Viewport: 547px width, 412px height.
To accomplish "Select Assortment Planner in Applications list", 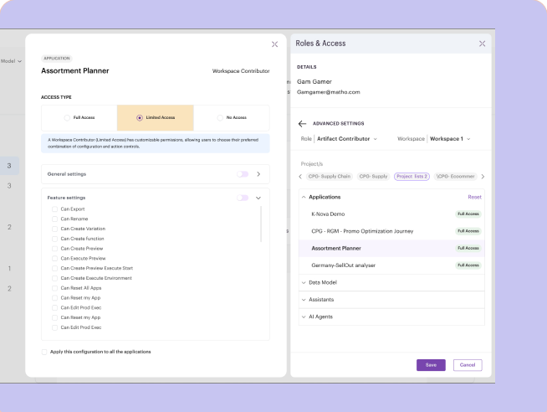I will pyautogui.click(x=391, y=248).
